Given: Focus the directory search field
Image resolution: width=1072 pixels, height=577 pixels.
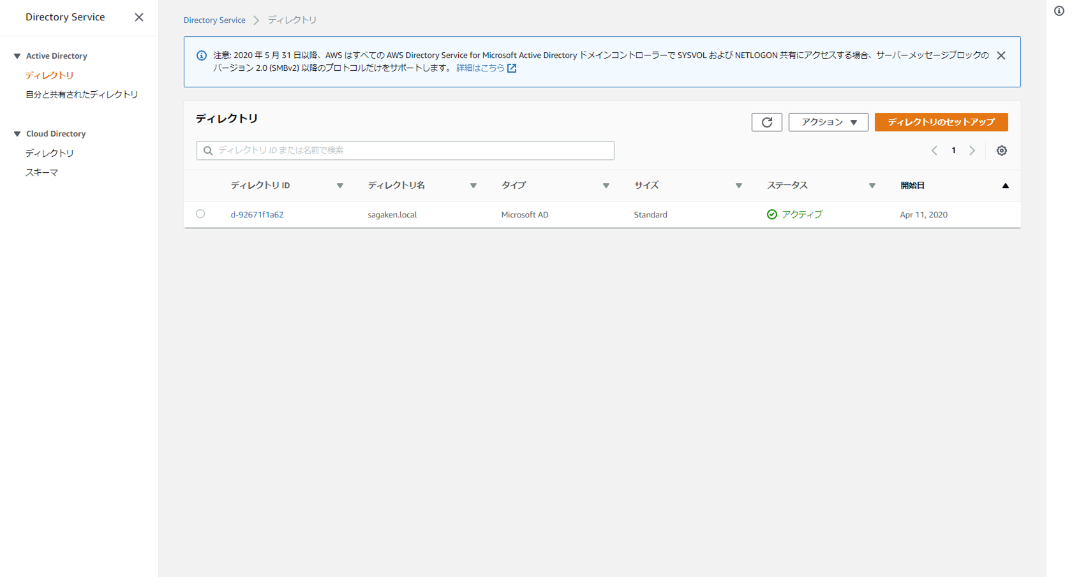Looking at the screenshot, I should point(405,150).
